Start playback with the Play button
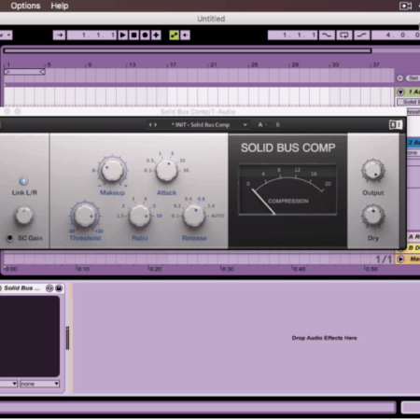Screen dimensions: 420x420 [123, 35]
